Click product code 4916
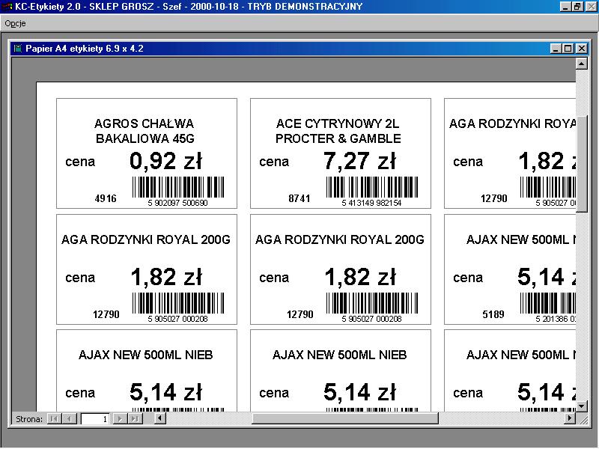Image resolution: width=599 pixels, height=449 pixels. point(106,198)
